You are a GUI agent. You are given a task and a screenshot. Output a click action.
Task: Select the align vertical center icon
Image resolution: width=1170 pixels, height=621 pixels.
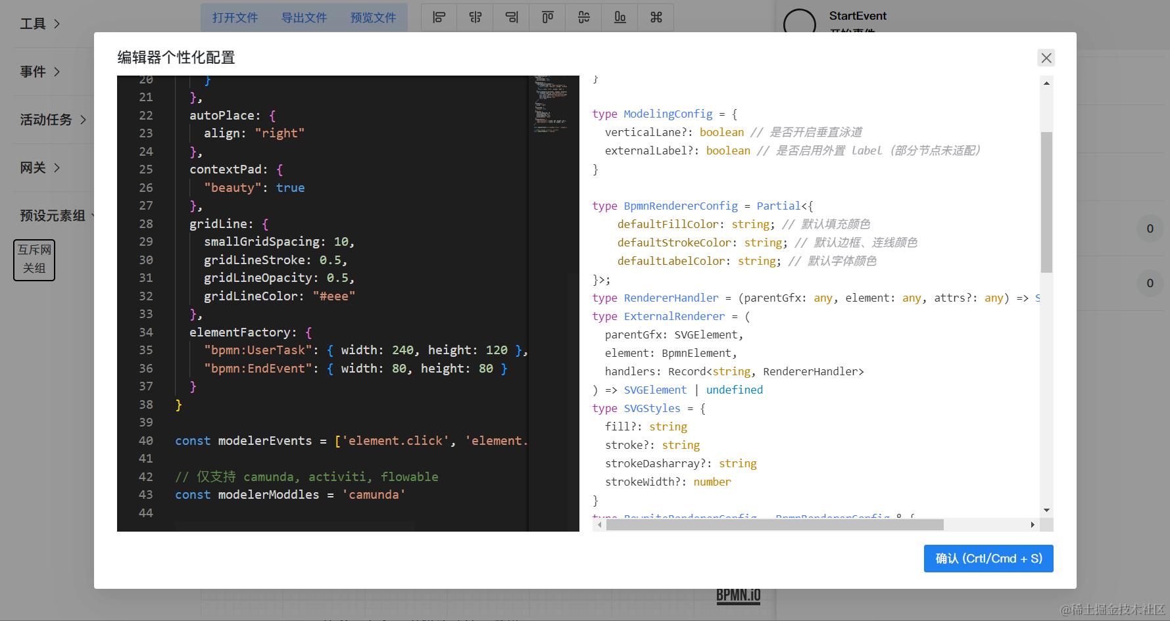(x=583, y=18)
